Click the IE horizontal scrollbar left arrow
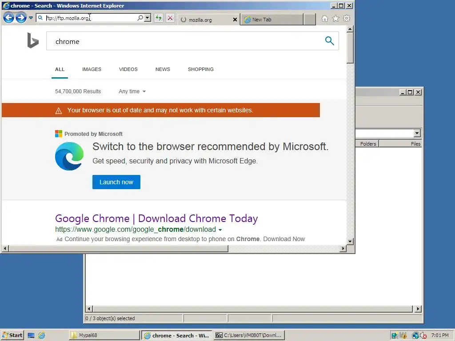This screenshot has width=455, height=341. point(5,249)
